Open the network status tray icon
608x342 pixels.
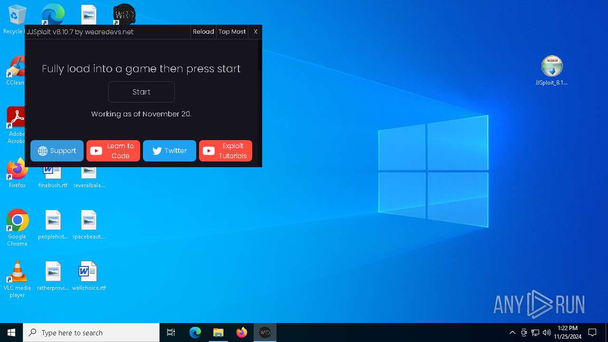coord(535,332)
